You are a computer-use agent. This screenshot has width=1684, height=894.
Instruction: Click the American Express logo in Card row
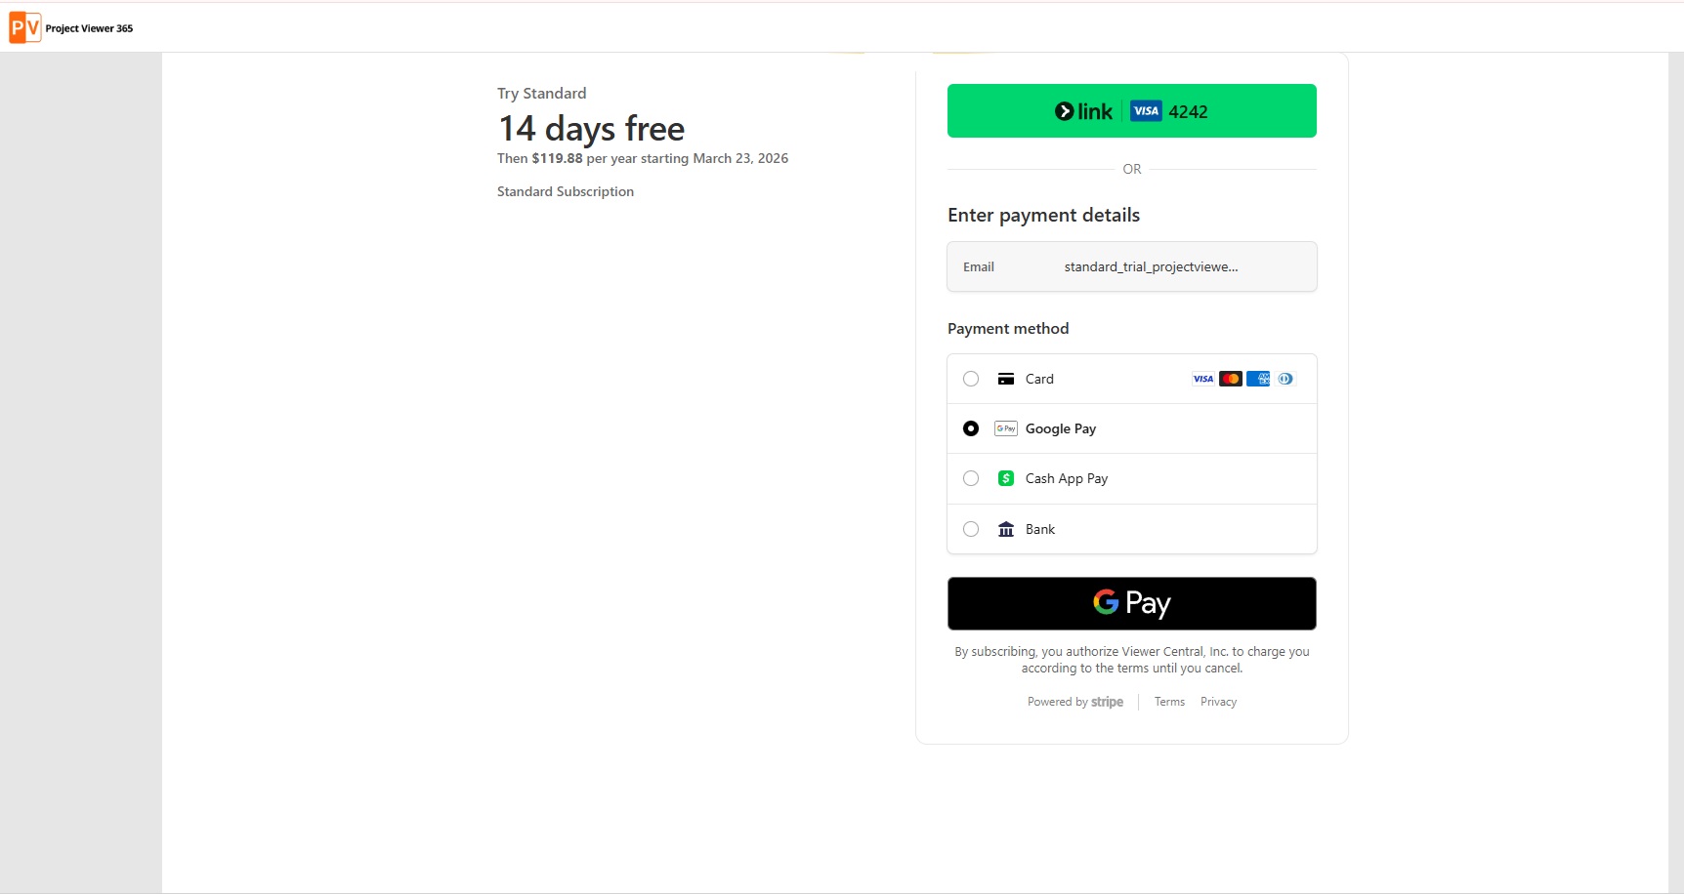pyautogui.click(x=1258, y=379)
